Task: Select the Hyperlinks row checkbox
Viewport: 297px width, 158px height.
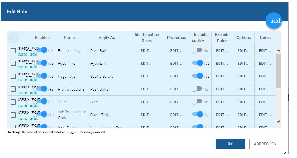Action: click(13, 63)
